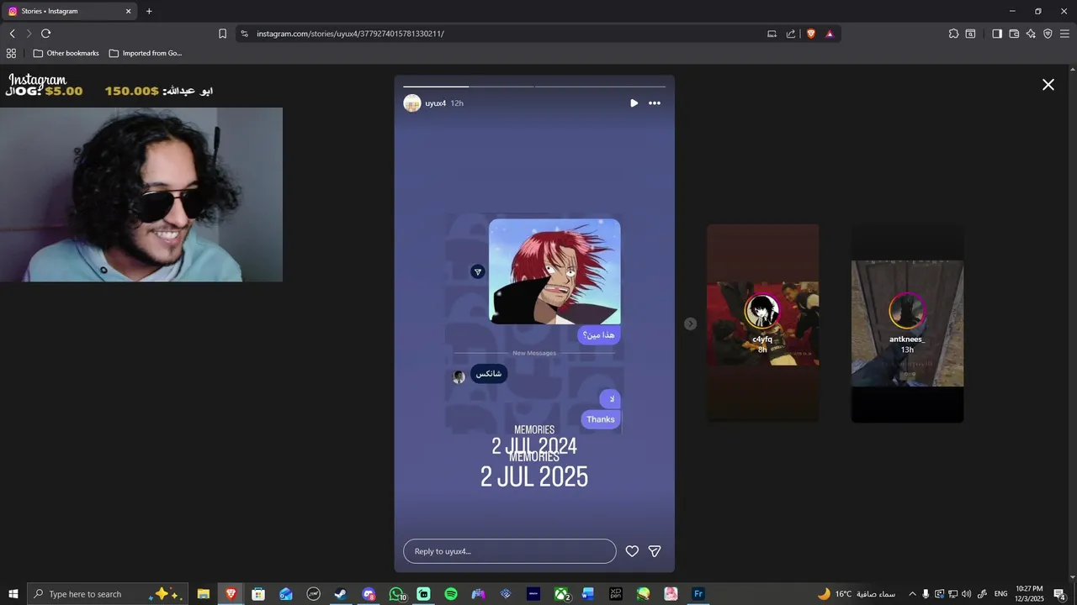Open uyux4 profile picture in story header
This screenshot has width=1077, height=605.
tap(412, 103)
